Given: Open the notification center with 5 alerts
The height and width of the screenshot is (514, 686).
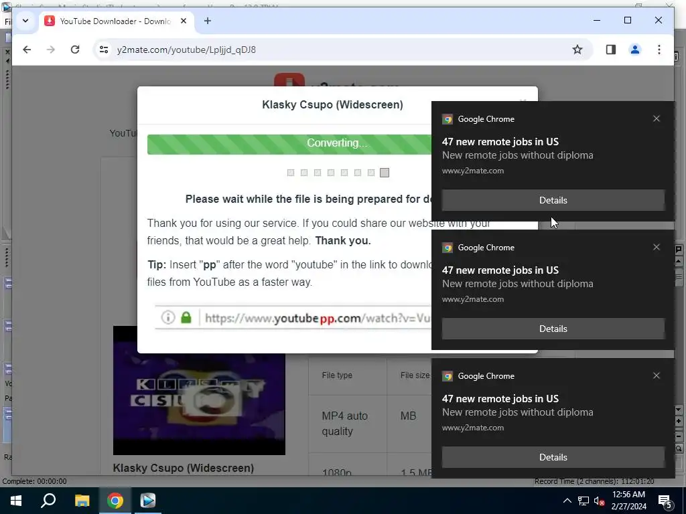Looking at the screenshot, I should coord(665,502).
